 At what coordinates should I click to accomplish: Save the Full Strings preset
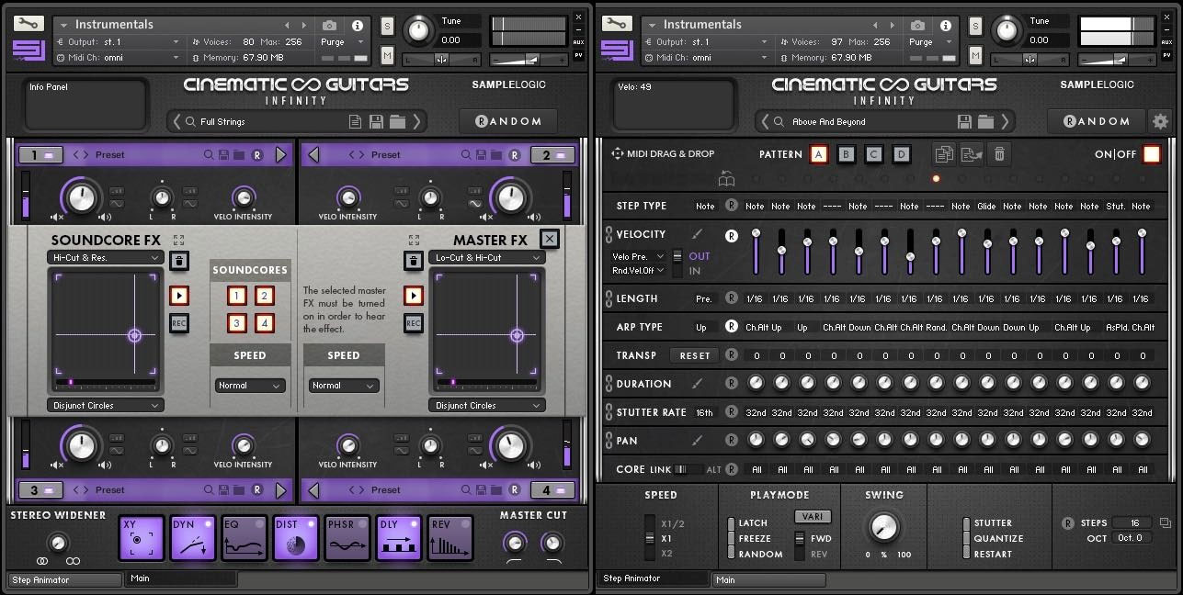tap(376, 121)
